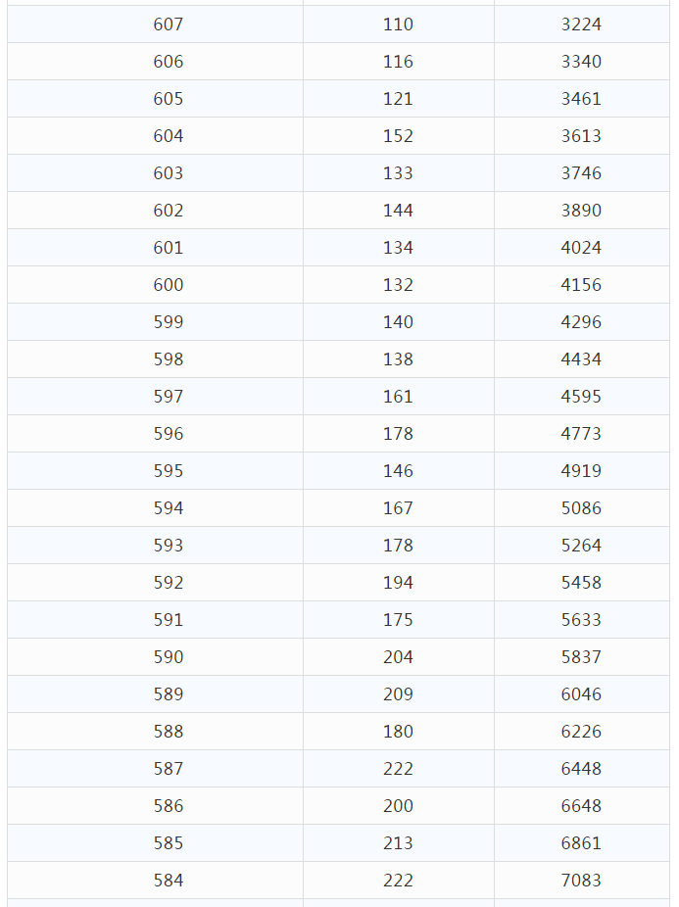Select cumulative total 7083
Screen dimensions: 679x907
581,881
